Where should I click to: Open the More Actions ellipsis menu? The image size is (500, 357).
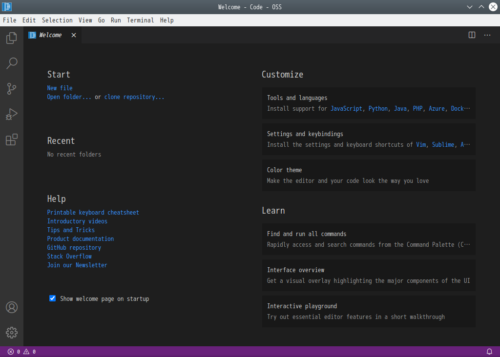coord(487,35)
